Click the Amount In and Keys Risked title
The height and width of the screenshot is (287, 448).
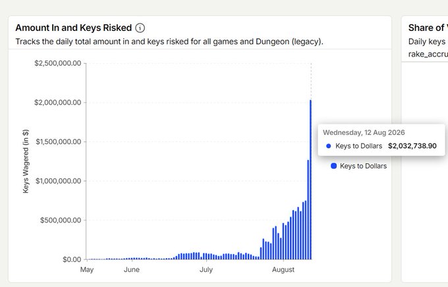[x=73, y=28]
